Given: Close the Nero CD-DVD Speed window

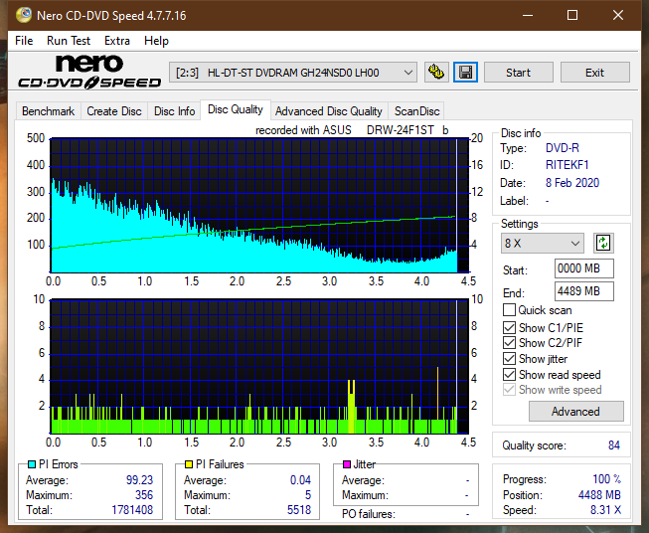Looking at the screenshot, I should [x=618, y=15].
